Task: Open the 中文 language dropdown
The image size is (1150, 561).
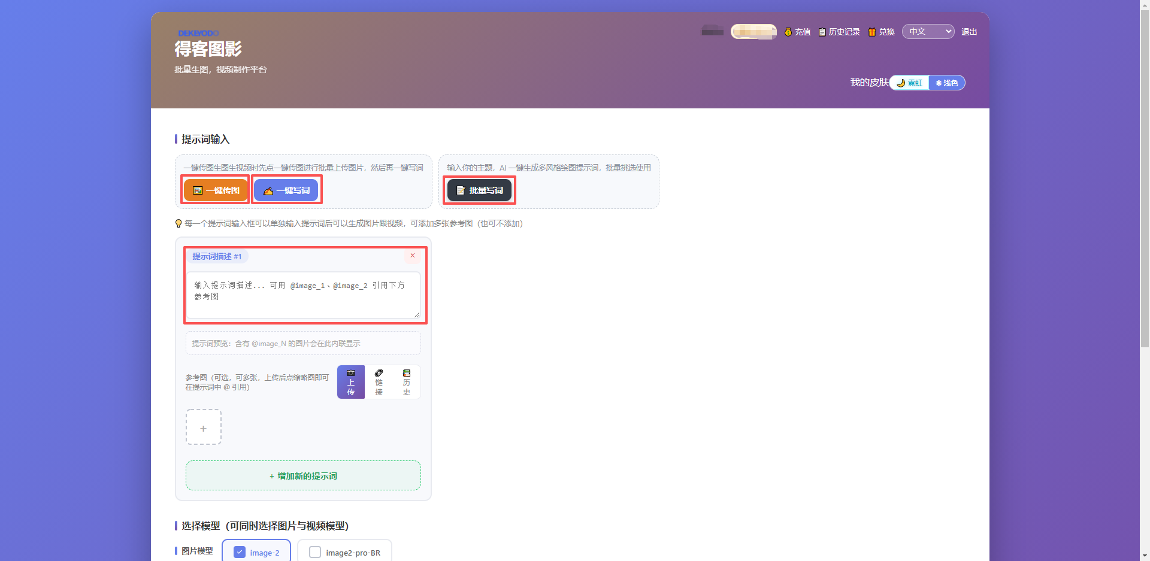Action: click(x=928, y=31)
